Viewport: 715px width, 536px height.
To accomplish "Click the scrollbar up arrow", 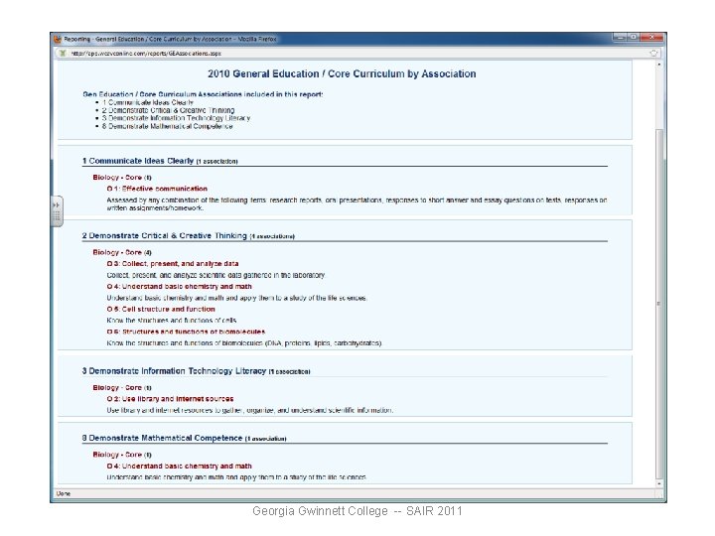I will pyautogui.click(x=659, y=65).
